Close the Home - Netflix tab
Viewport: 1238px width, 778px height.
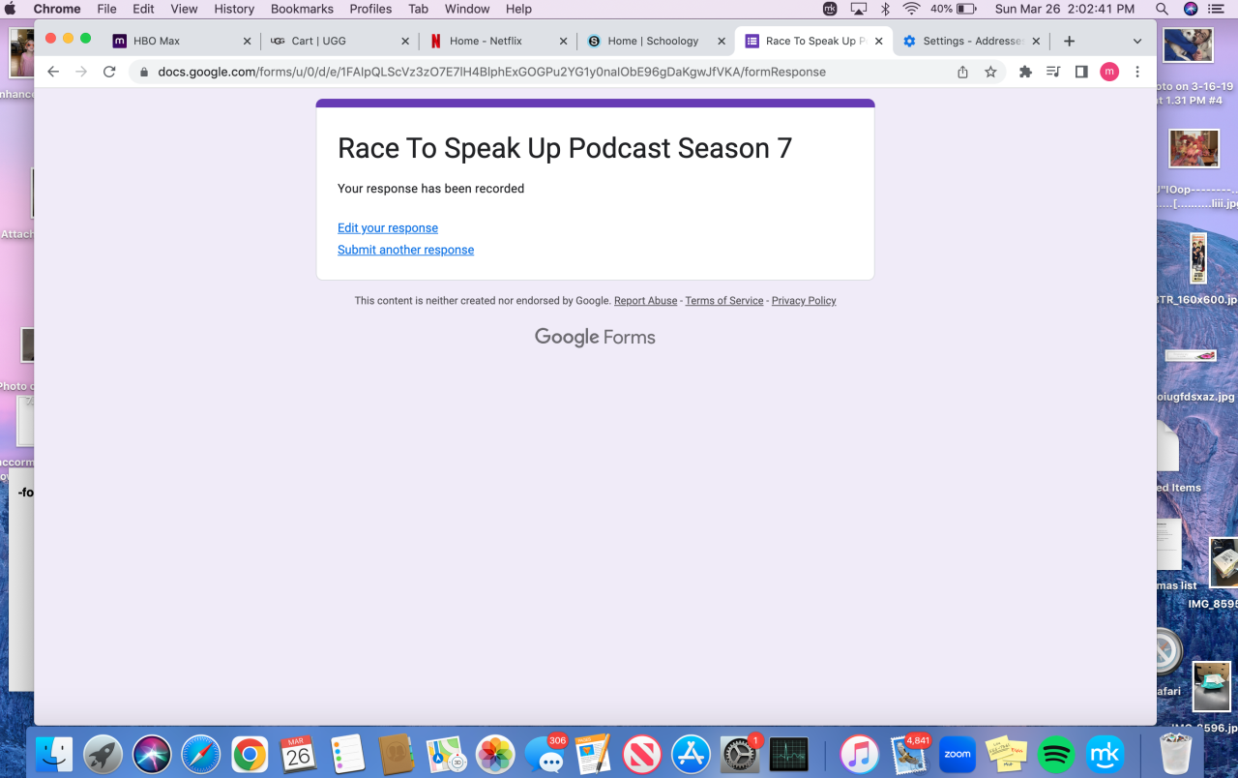[x=564, y=41]
